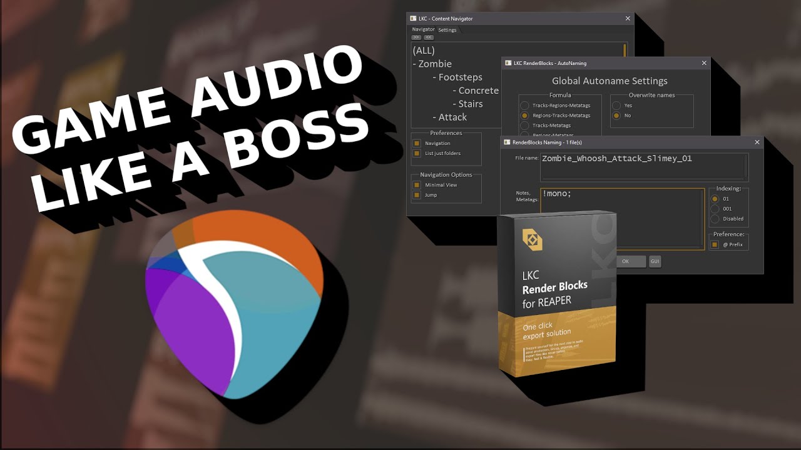Switch to the Navigator tab
Screen dimensions: 801x450
click(423, 29)
